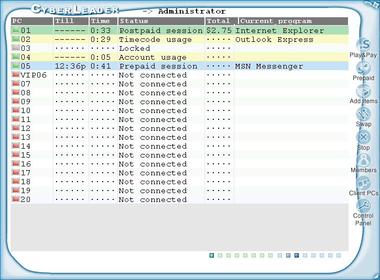Click the green monitor icon of PC 02

(16, 39)
